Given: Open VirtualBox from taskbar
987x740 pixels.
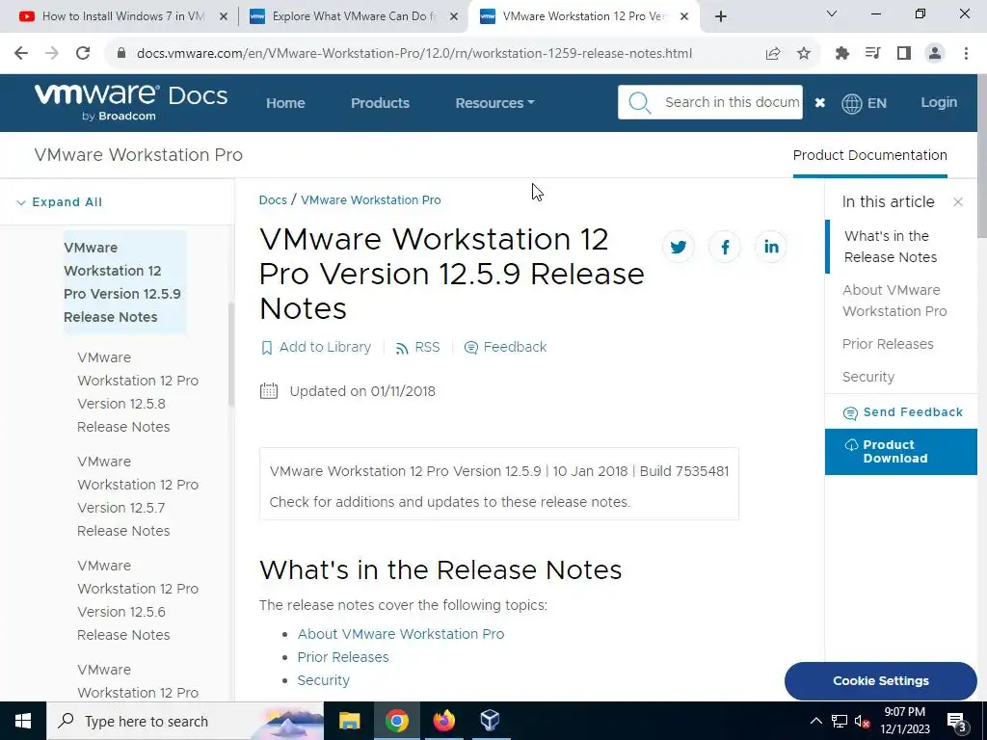Looking at the screenshot, I should point(490,721).
